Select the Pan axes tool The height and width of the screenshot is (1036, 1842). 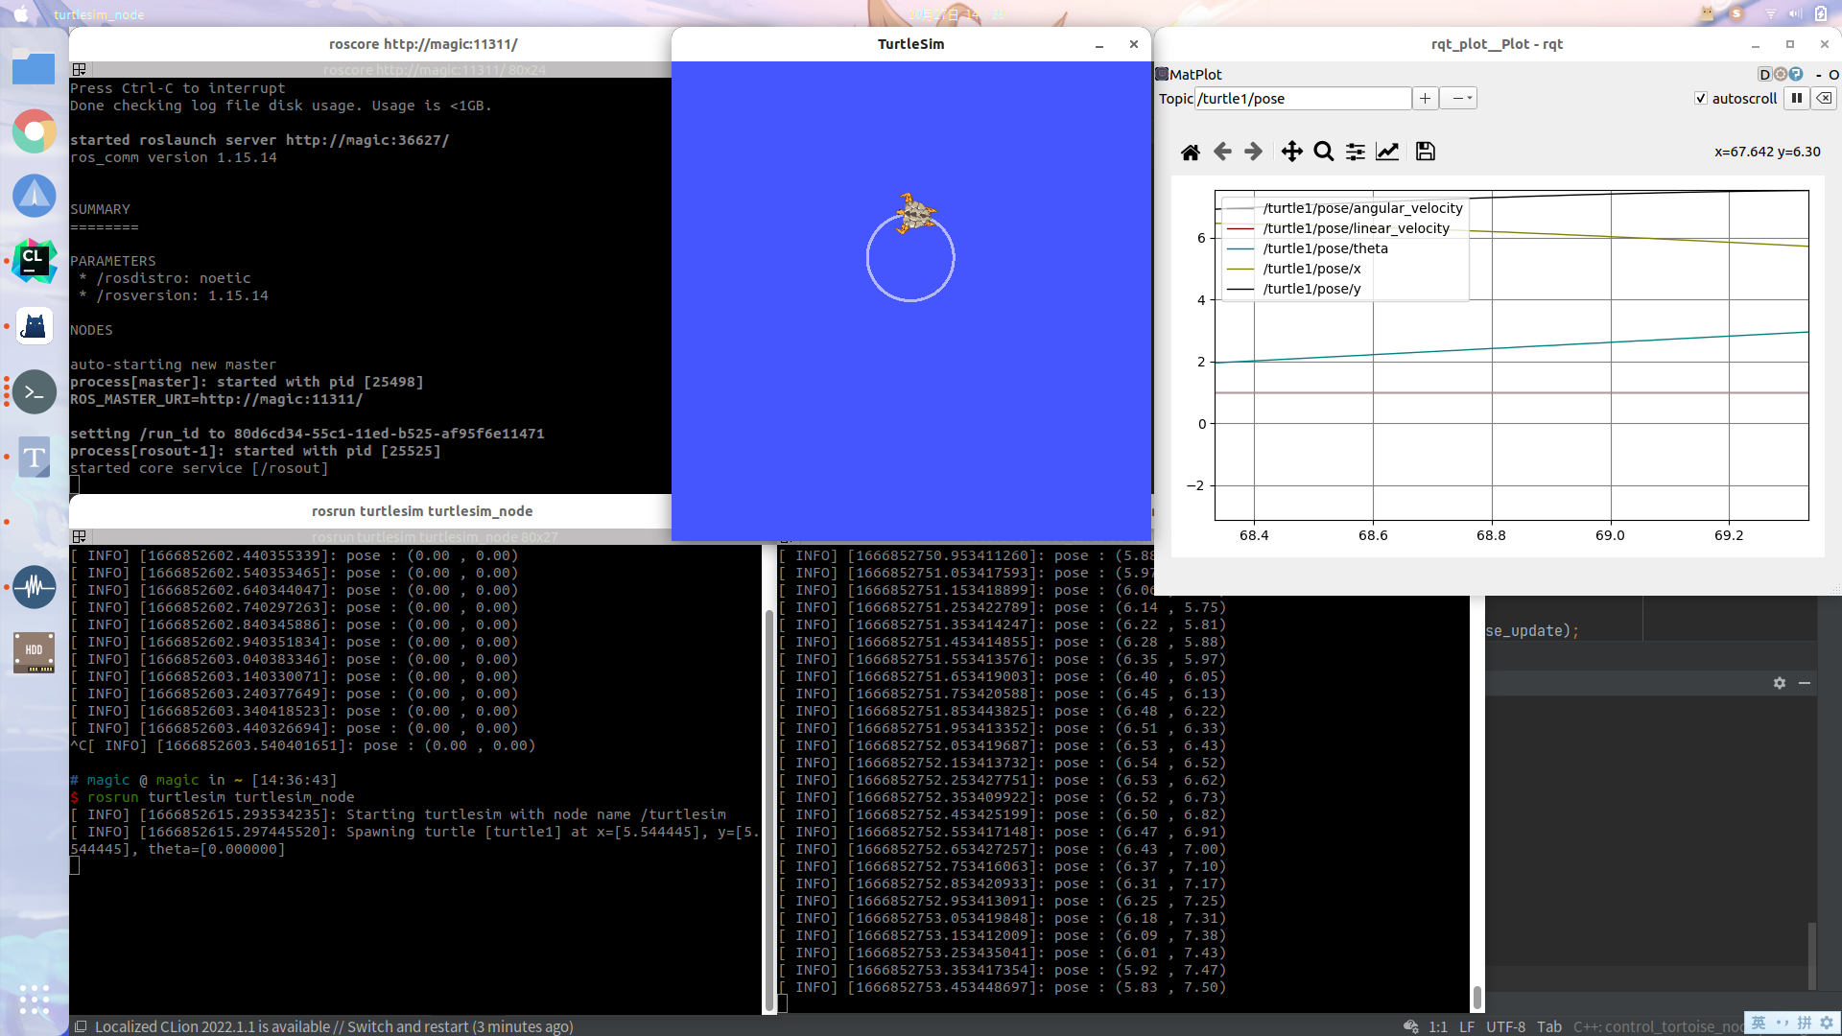pos(1291,152)
